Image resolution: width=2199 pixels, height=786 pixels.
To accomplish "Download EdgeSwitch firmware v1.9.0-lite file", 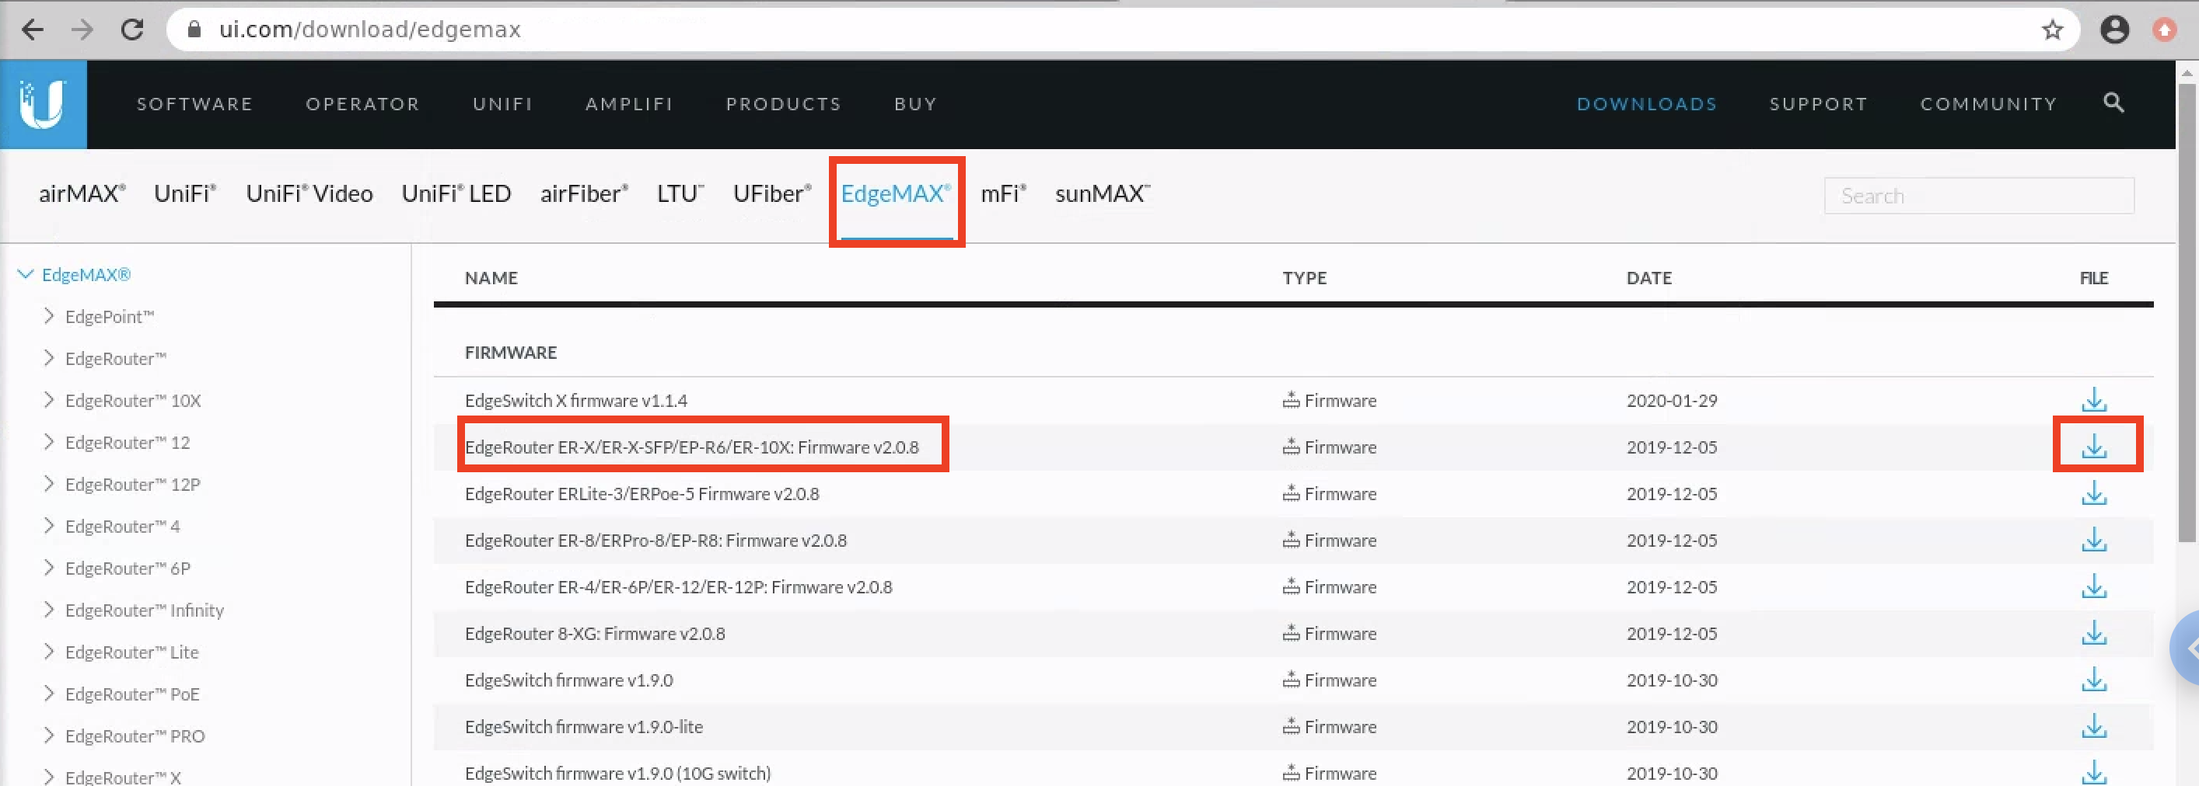I will 2094,726.
